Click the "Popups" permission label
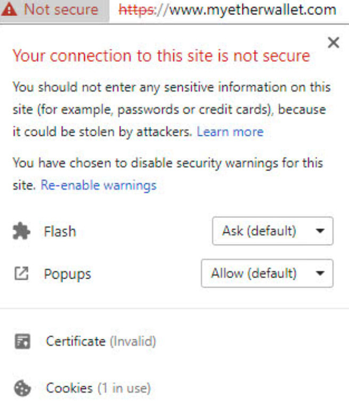This screenshot has width=349, height=406. point(67,274)
